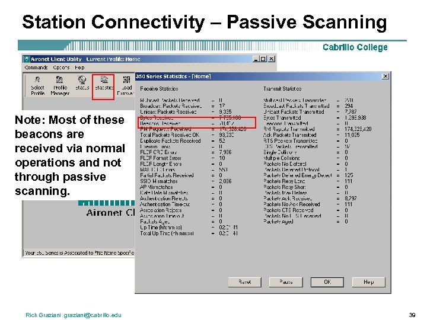Select the Broadcast Packets Received row label
The height and width of the screenshot is (320, 427).
[x=171, y=106]
